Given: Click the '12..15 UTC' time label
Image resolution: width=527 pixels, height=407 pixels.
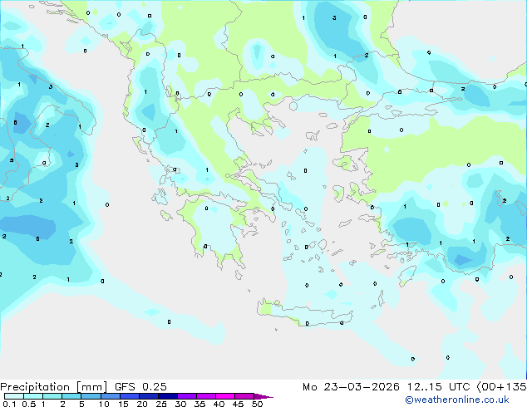Looking at the screenshot, I should pos(438,386).
